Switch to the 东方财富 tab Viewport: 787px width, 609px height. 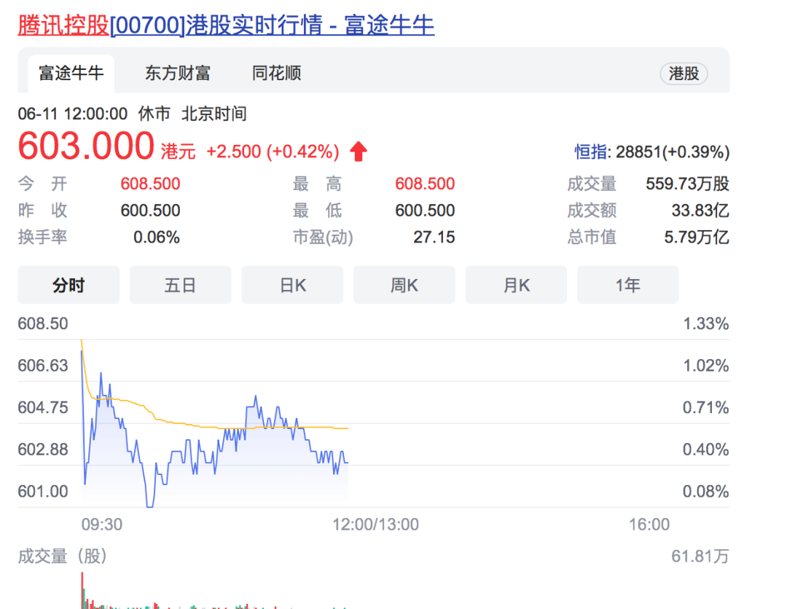click(177, 74)
